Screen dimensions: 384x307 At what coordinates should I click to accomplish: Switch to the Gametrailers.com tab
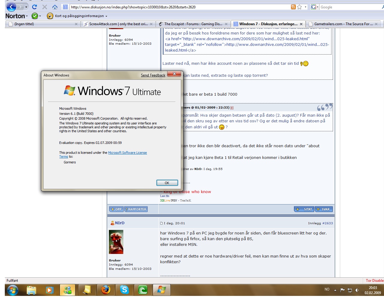click(x=343, y=24)
